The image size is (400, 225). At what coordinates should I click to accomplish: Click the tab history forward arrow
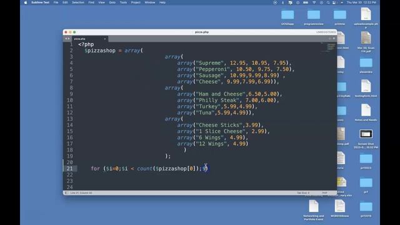[69, 39]
